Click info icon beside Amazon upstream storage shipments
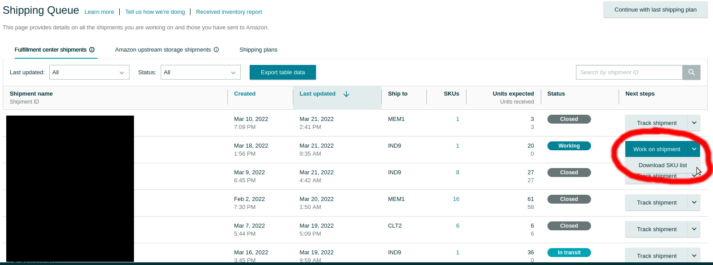Screen dimensions: 713x265 [x=216, y=50]
